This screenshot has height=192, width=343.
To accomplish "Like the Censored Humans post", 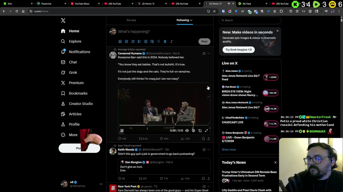I will (164, 139).
